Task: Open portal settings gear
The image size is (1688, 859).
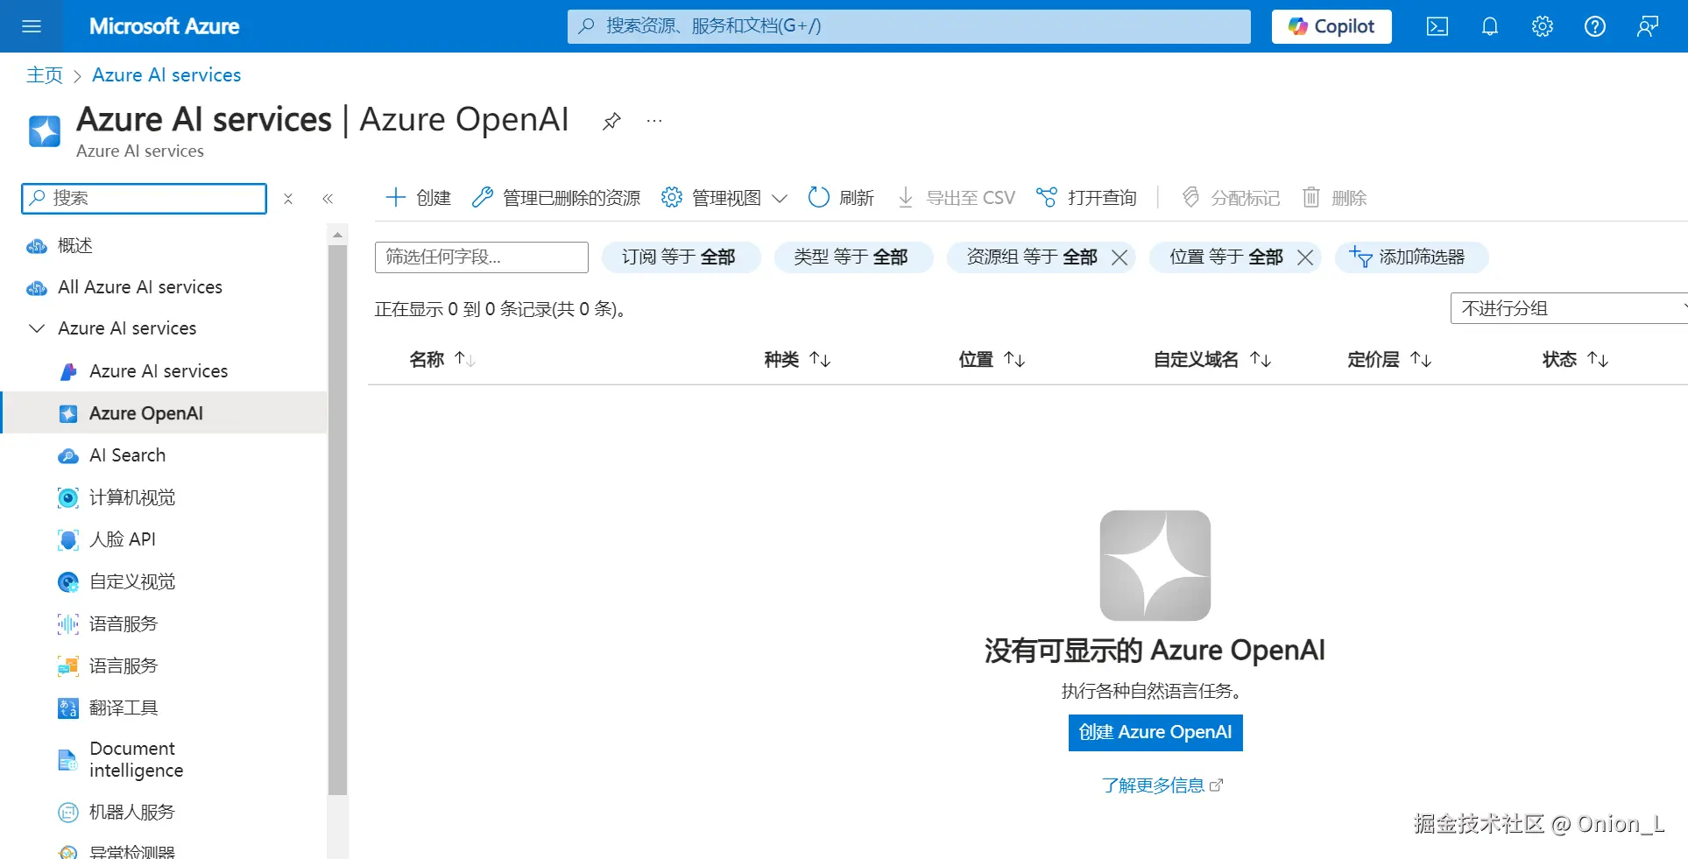Action: [x=1543, y=26]
